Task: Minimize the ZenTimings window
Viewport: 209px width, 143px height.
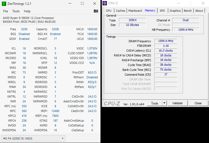Action: [70, 3]
